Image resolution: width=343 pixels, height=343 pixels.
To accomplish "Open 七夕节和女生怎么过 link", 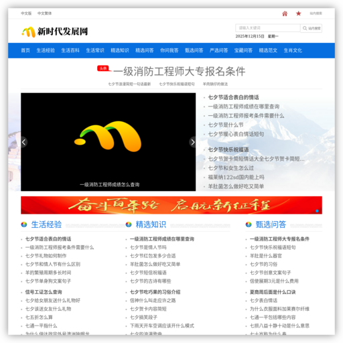I will 231,168.
